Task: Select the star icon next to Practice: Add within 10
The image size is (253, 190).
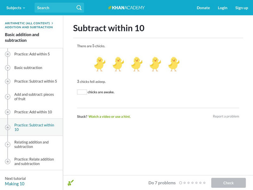Action: tap(7, 112)
